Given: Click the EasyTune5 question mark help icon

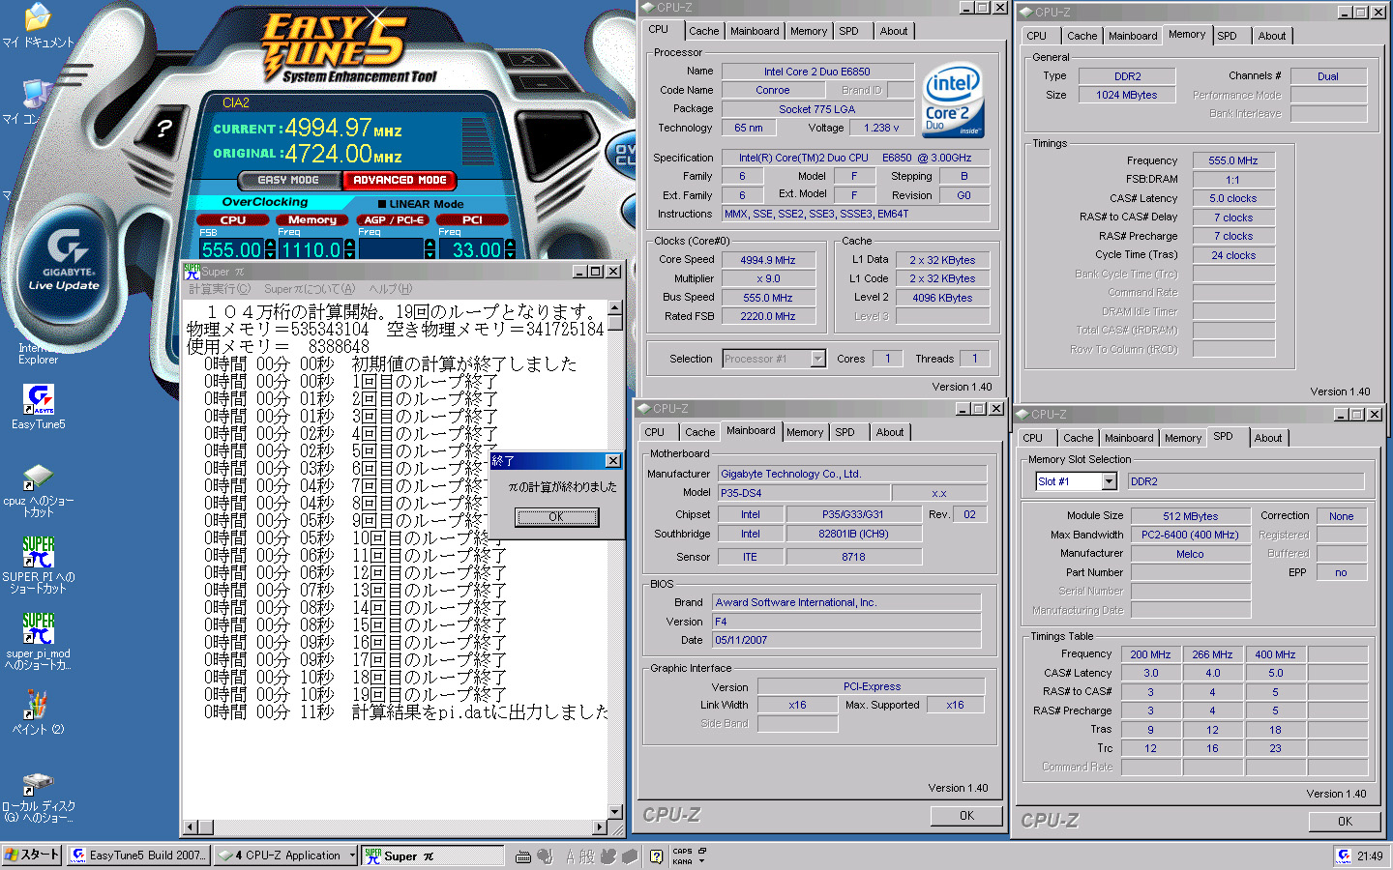Looking at the screenshot, I should pos(164,128).
